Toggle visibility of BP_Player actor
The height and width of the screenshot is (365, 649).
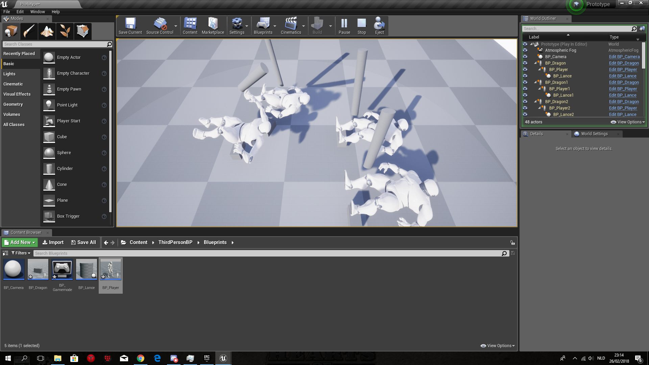click(525, 70)
